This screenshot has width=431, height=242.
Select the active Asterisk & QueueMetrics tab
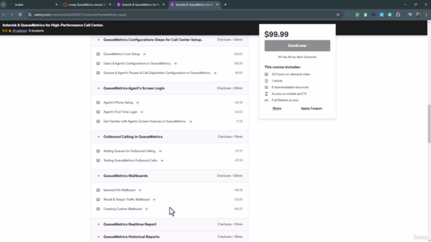(195, 5)
